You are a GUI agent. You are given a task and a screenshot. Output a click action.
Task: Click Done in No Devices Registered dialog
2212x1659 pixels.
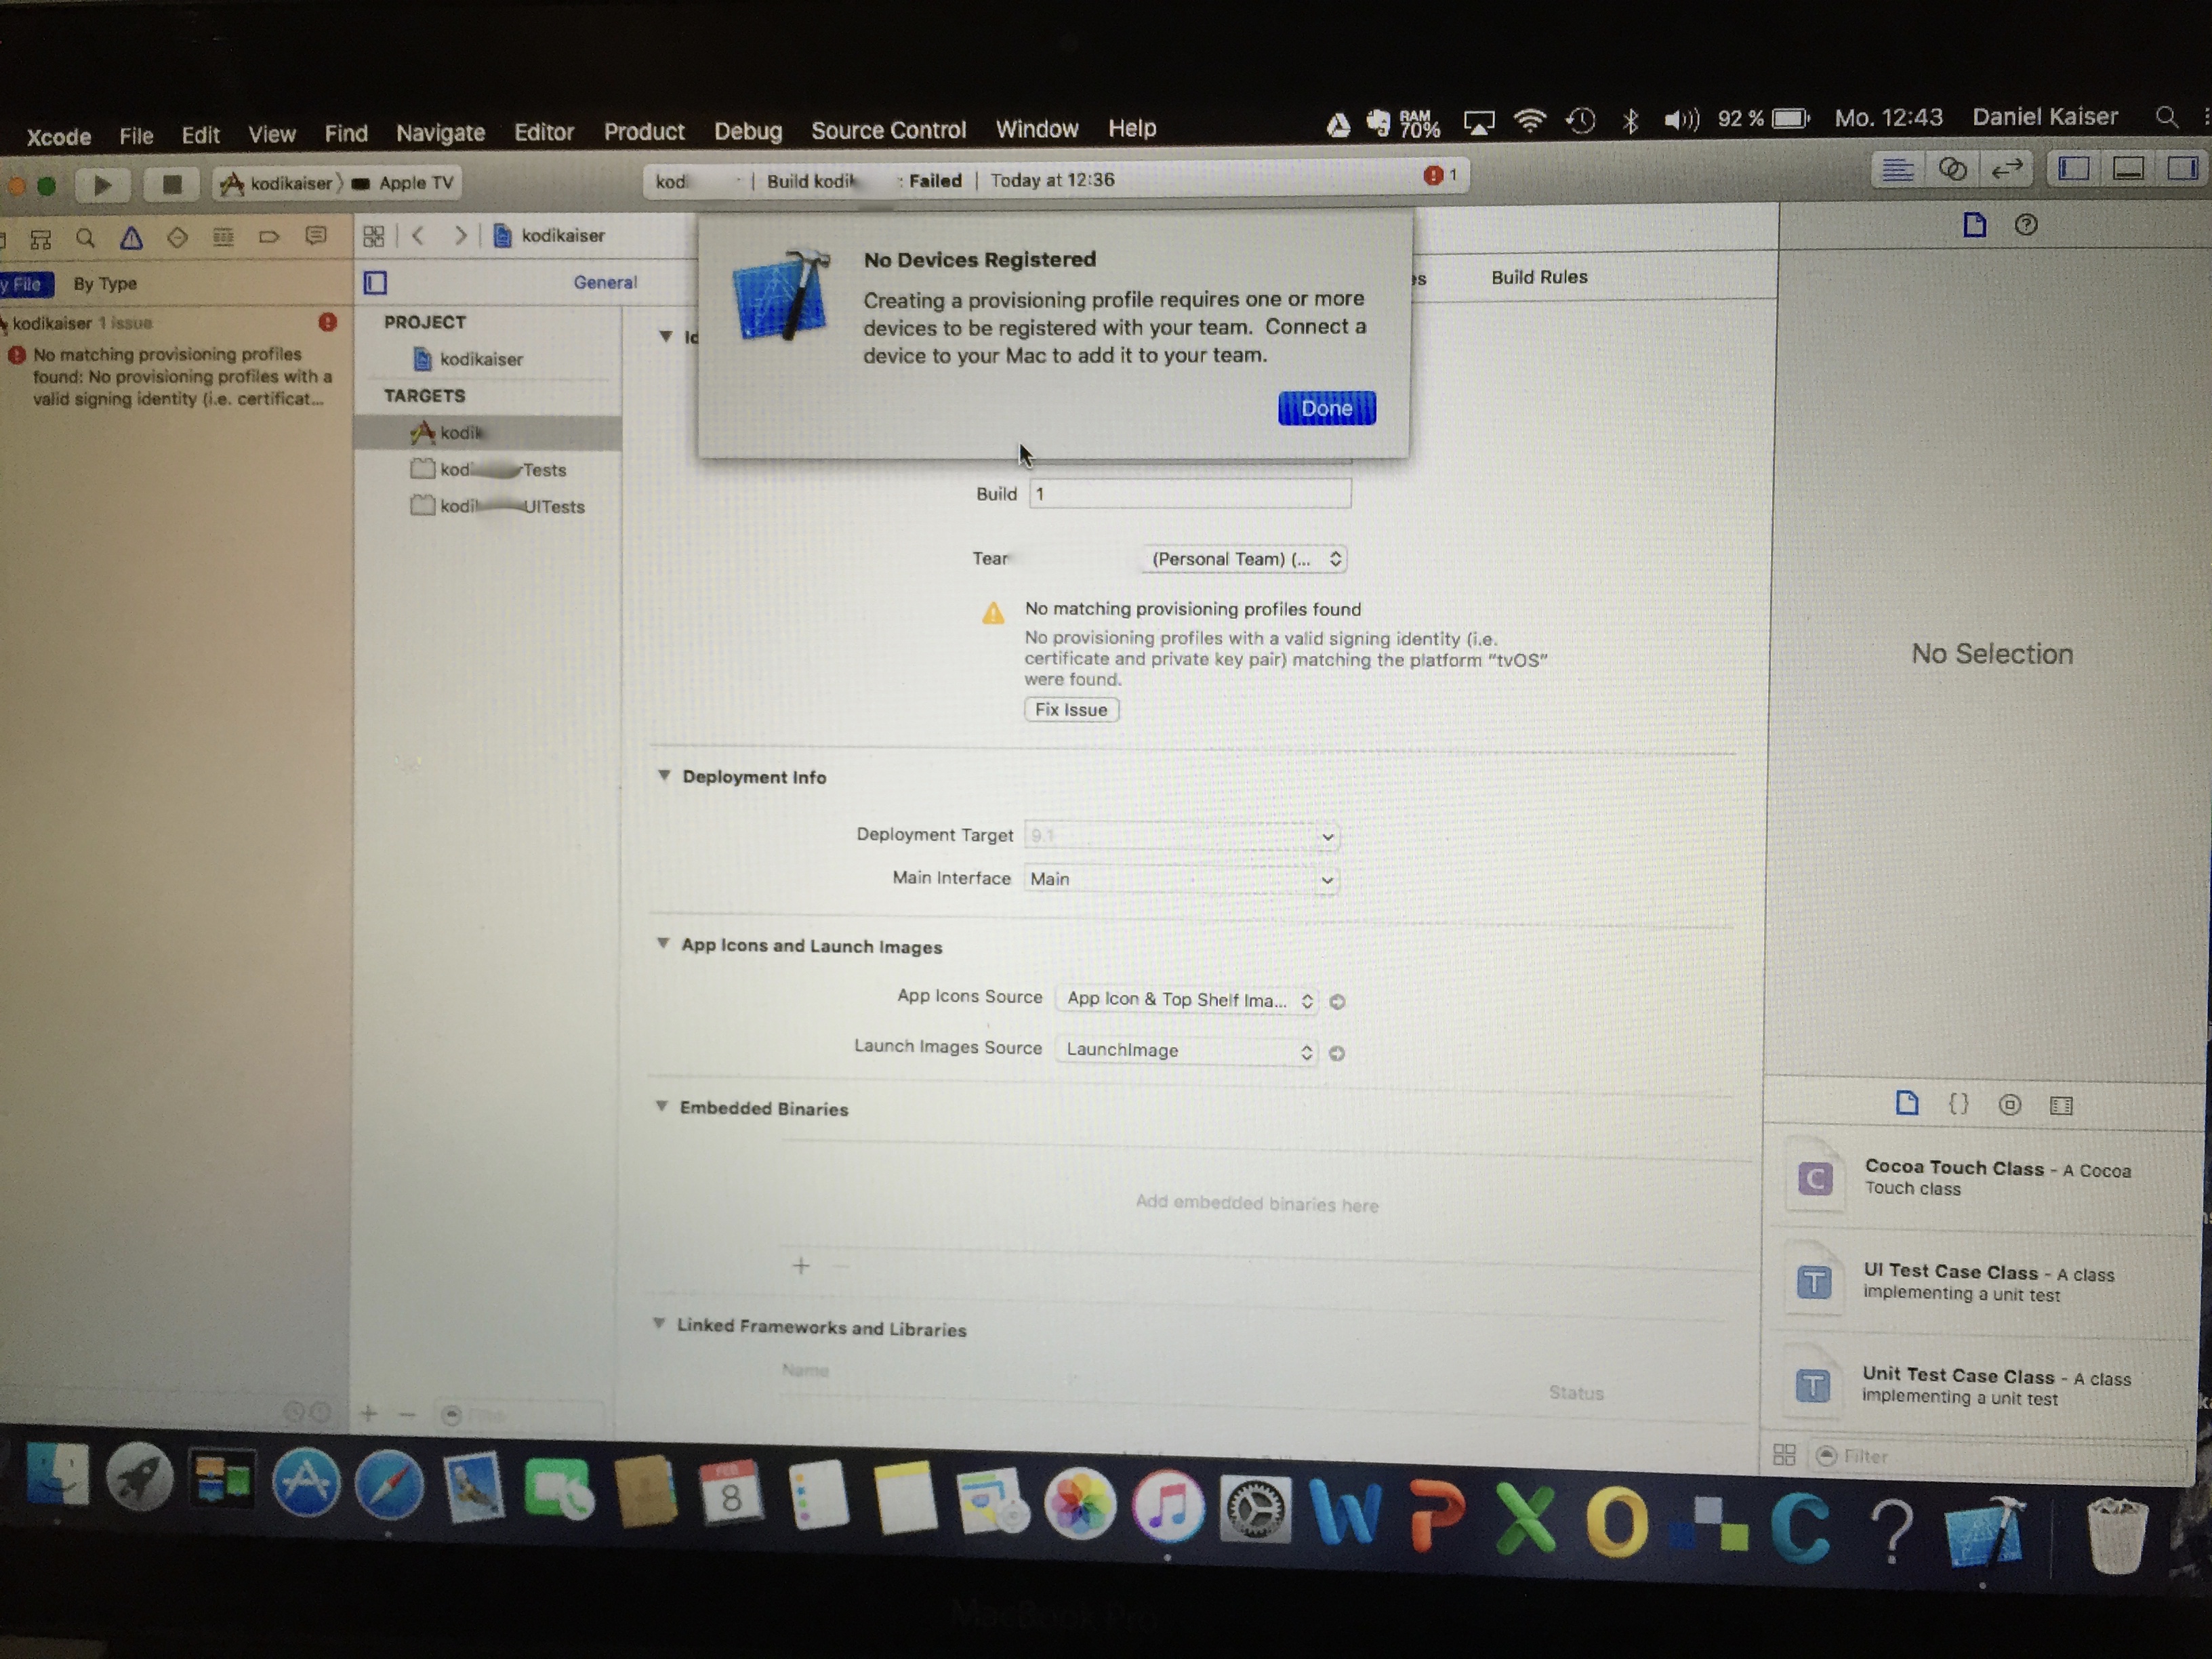point(1326,408)
